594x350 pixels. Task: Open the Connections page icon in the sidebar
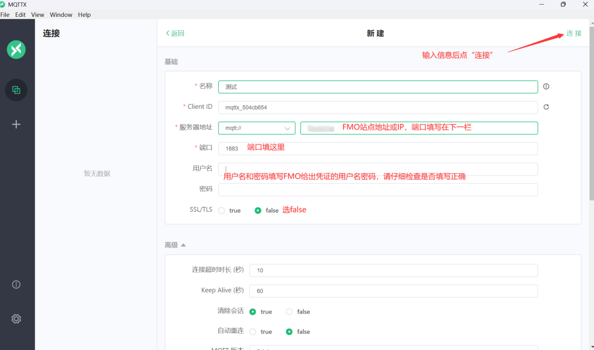tap(16, 90)
